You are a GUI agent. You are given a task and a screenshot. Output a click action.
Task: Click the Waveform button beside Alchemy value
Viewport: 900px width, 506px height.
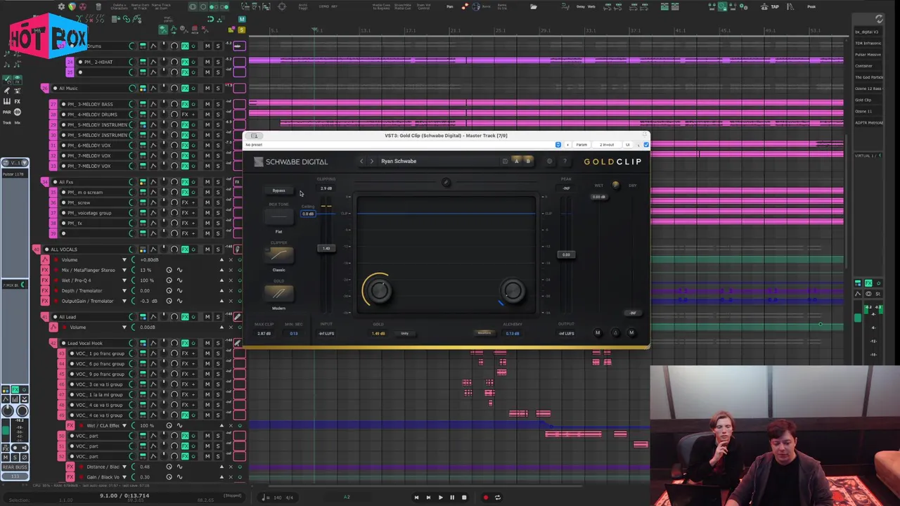pyautogui.click(x=484, y=333)
